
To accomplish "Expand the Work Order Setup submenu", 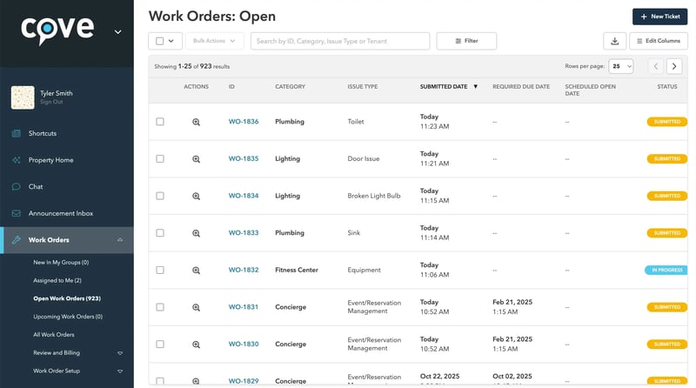I will (x=120, y=371).
